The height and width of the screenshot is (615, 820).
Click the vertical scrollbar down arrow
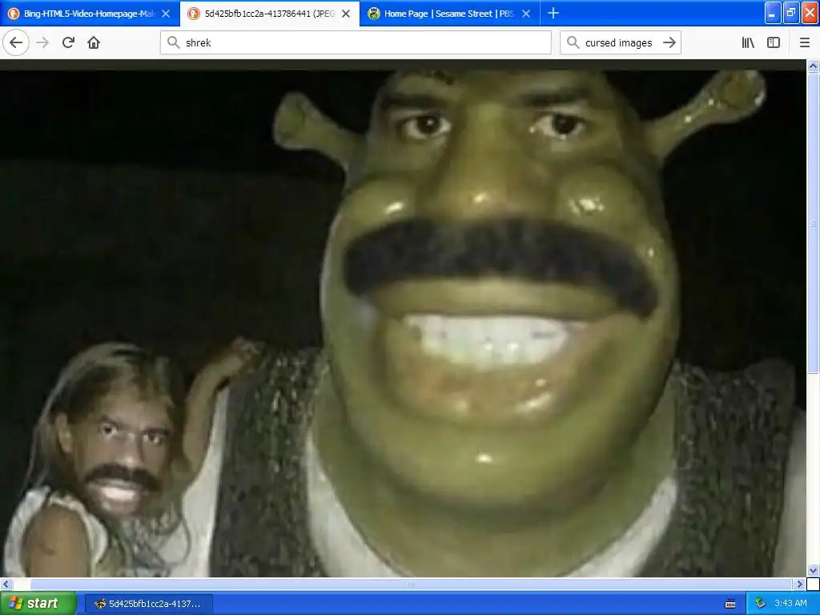tap(813, 570)
